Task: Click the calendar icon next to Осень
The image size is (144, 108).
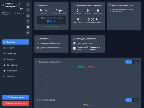Action: [3, 13]
